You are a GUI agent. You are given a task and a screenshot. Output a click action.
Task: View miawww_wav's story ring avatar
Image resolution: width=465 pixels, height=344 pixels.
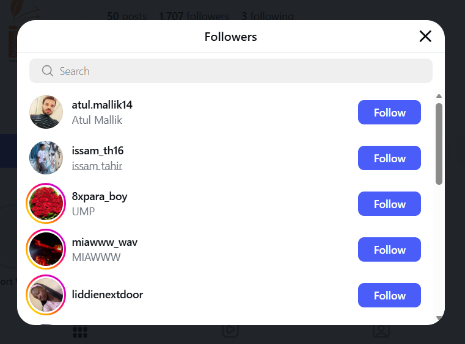[x=46, y=249]
